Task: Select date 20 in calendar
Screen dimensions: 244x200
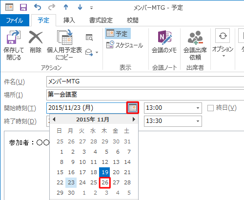Action: tap(116, 172)
